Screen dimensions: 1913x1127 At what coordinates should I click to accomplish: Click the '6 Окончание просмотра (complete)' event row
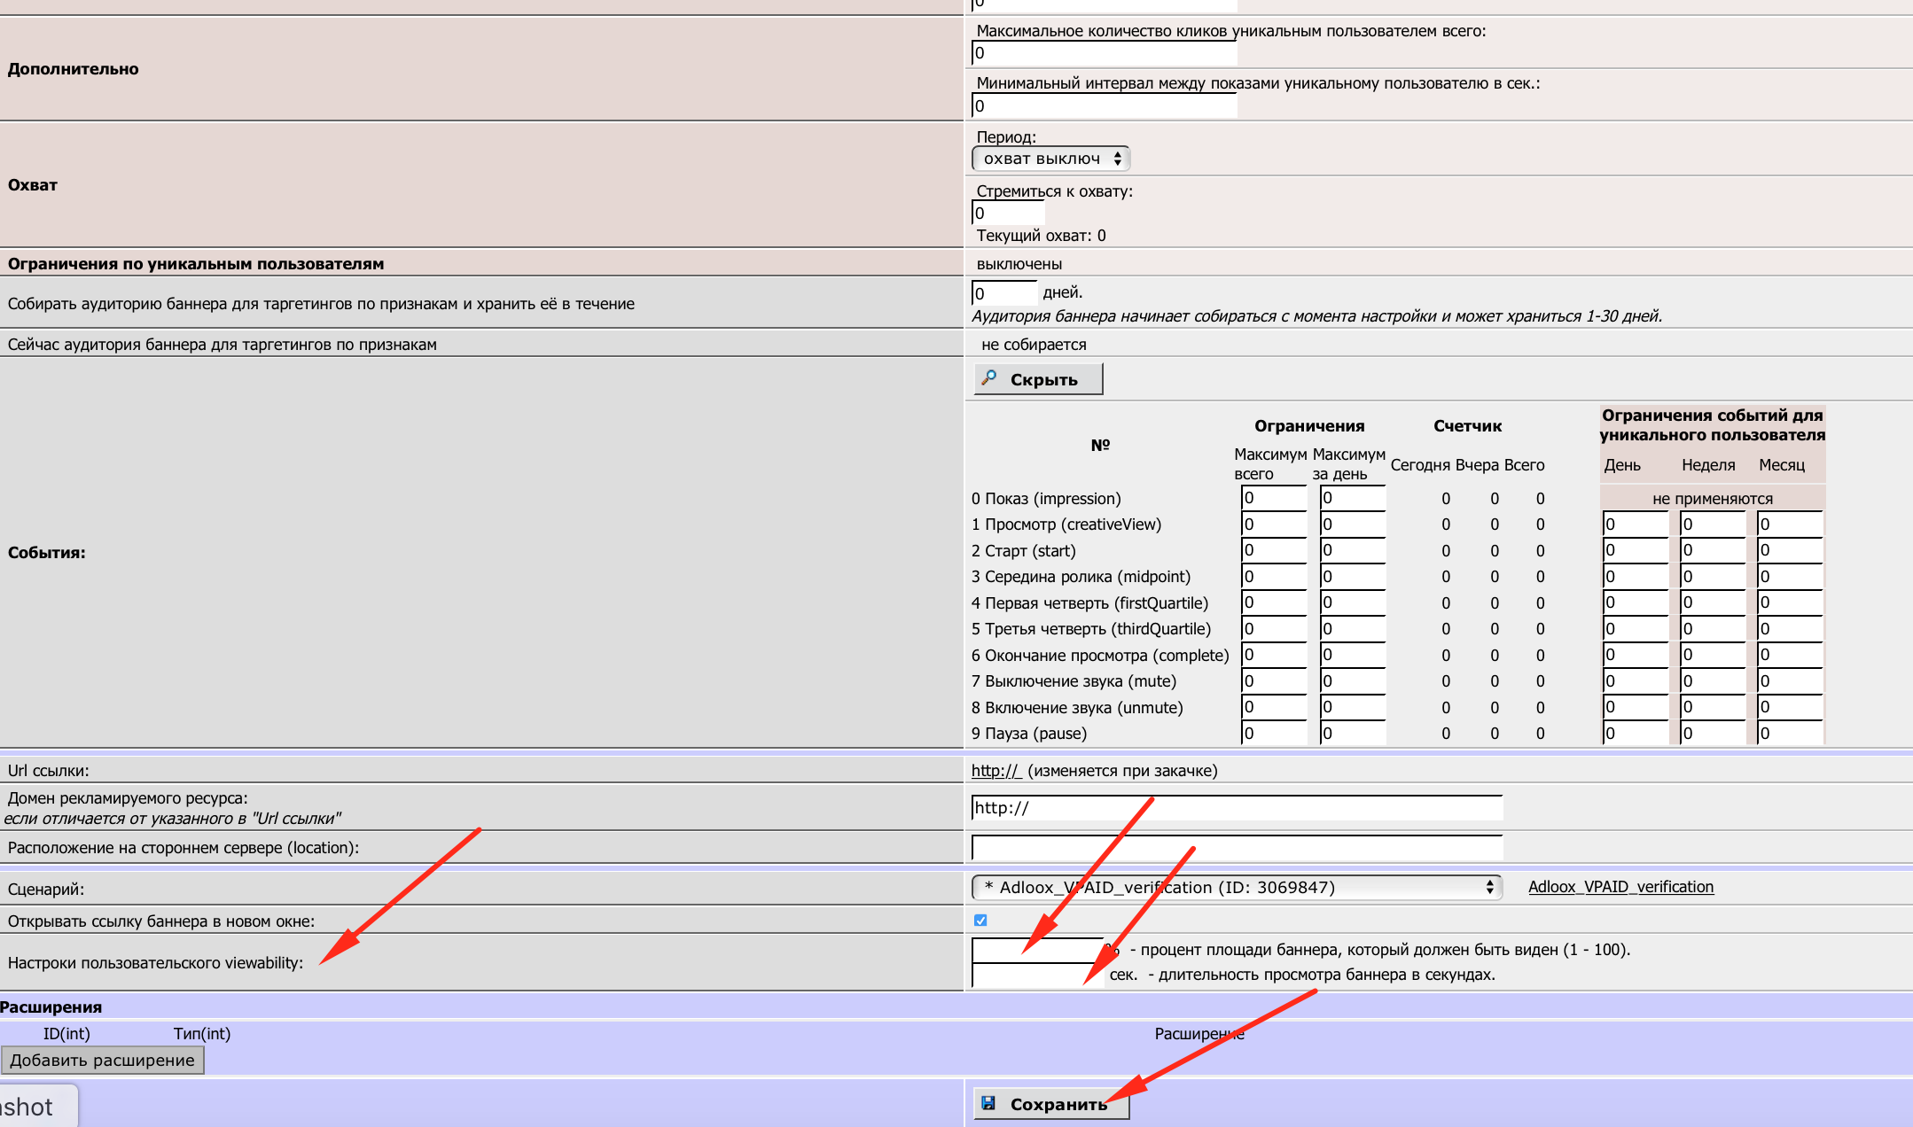pyautogui.click(x=1100, y=656)
